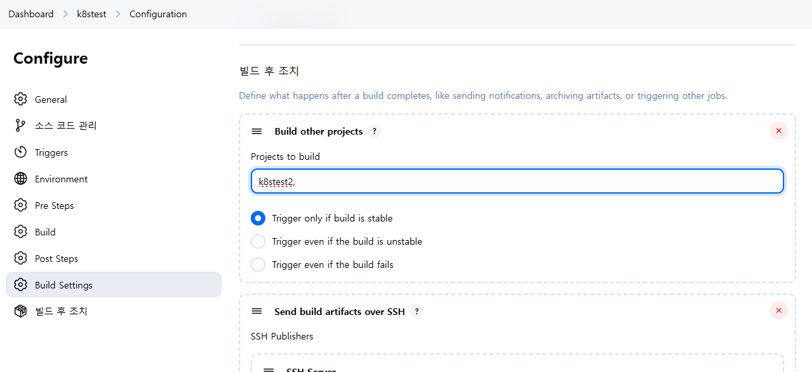Focus the Projects to build text field
This screenshot has height=372, width=812.
517,181
